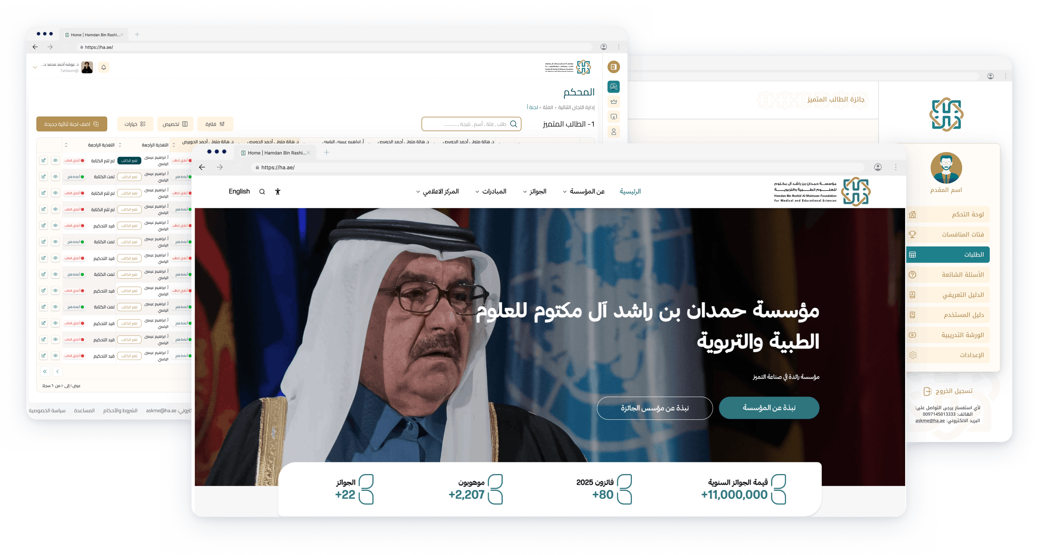This screenshot has width=1039, height=555.
Task: Open the crown icon in the judge panel sidebar
Action: 613,102
